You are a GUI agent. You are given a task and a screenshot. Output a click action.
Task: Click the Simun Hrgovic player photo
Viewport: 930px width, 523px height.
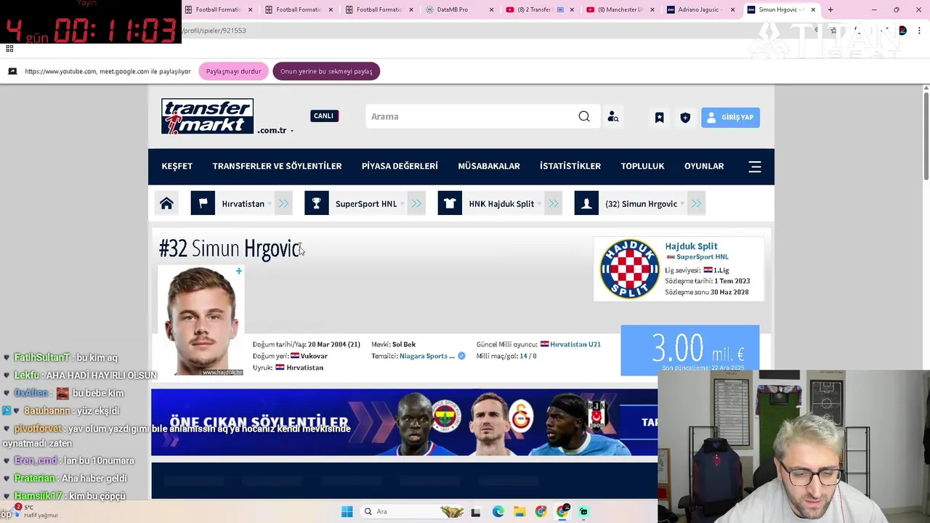(201, 320)
